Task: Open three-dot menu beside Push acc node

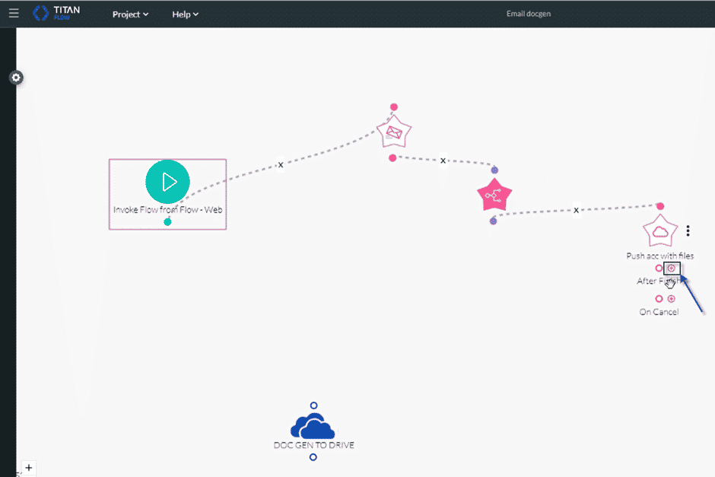Action: tap(688, 231)
